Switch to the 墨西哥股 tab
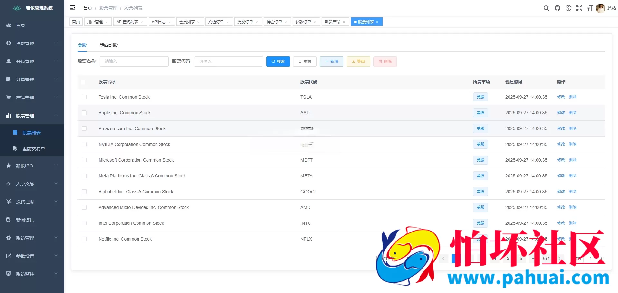The width and height of the screenshot is (618, 293). click(x=109, y=45)
